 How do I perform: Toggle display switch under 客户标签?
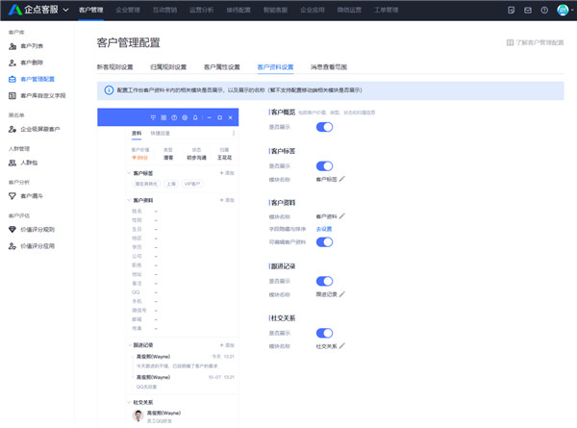(x=325, y=166)
